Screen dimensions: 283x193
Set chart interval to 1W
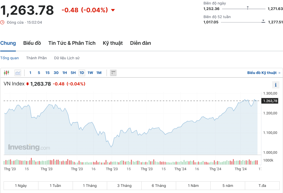90,73
